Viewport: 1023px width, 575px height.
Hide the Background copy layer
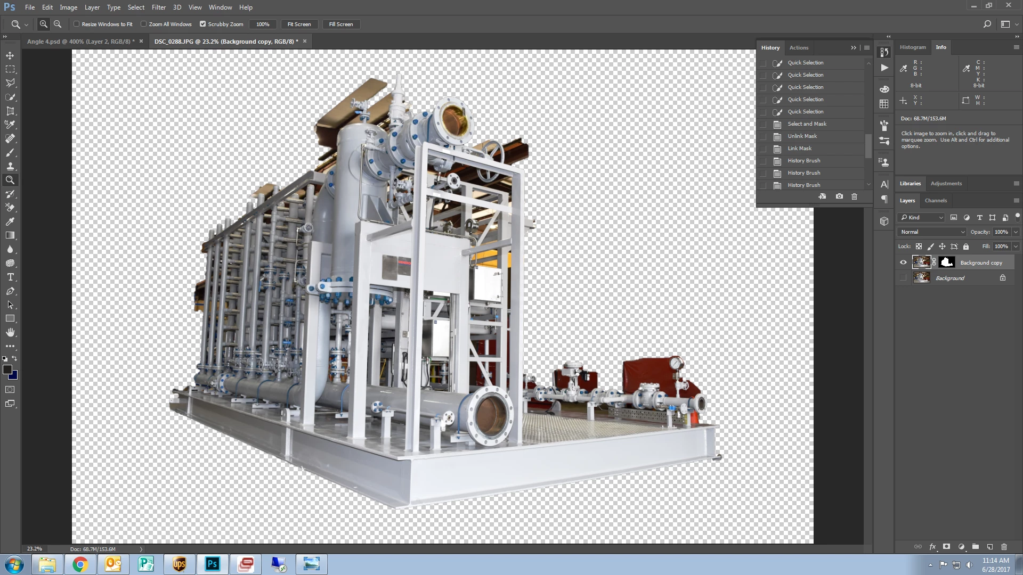tap(903, 262)
